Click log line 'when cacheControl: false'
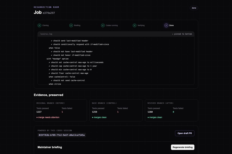This screenshot has width=232, height=154. coord(62,77)
